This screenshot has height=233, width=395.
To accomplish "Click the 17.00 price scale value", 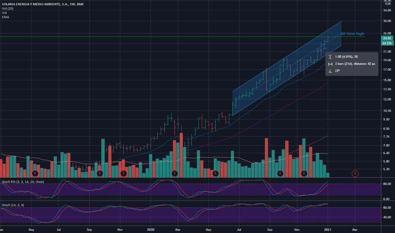I will click(387, 69).
